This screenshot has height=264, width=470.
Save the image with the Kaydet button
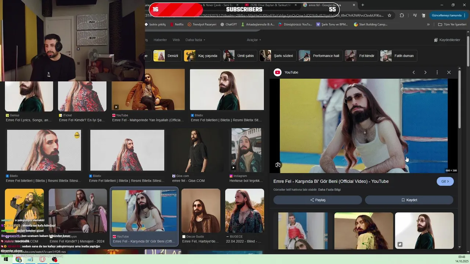[x=409, y=200]
